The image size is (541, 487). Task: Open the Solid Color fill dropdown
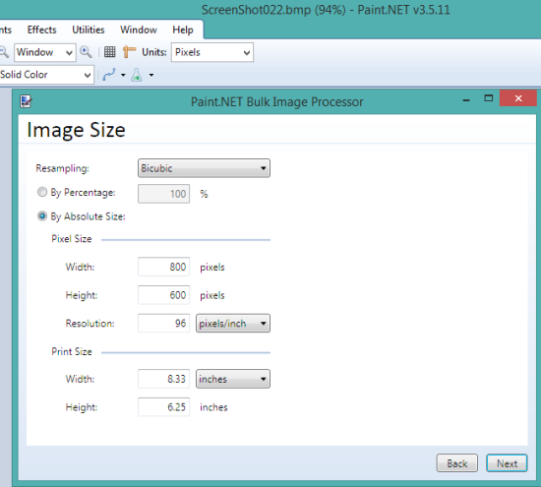[46, 75]
